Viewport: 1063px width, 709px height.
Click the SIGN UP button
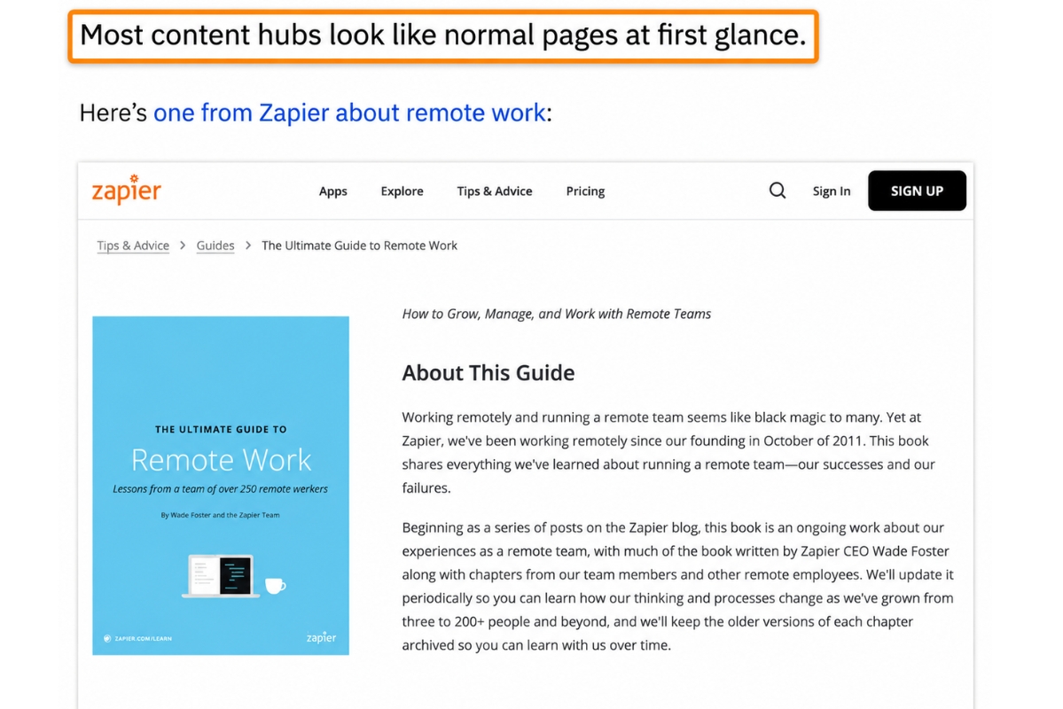(x=917, y=191)
